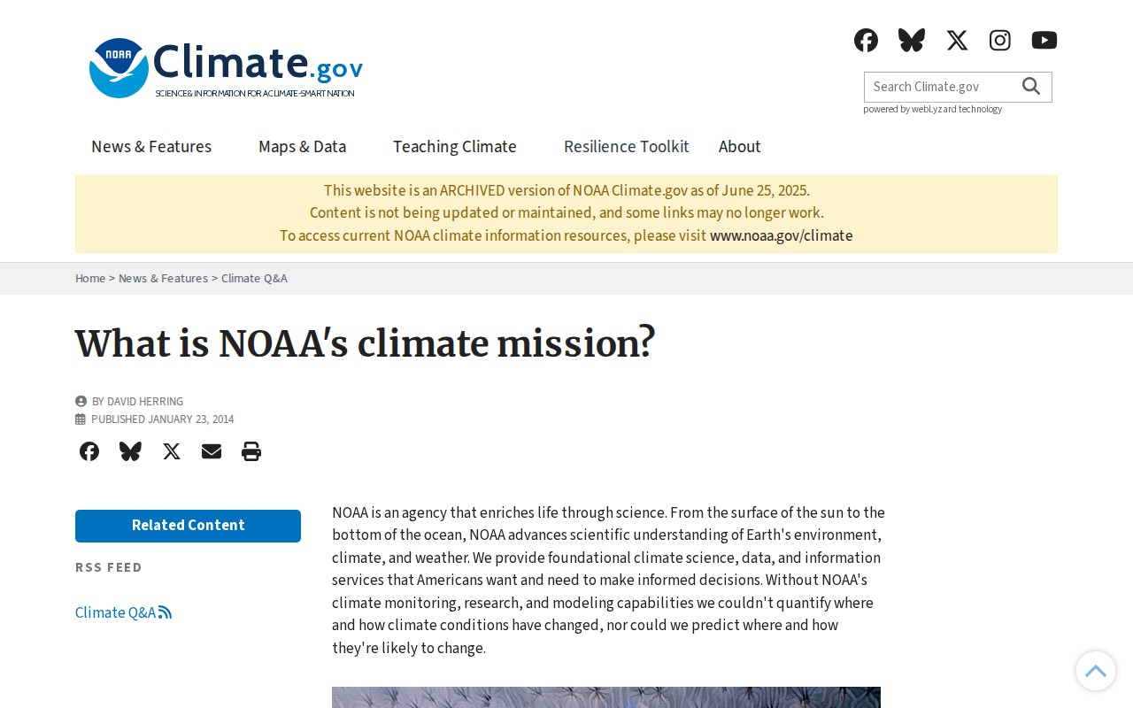The height and width of the screenshot is (708, 1133).
Task: Share article by email envelope icon
Action: point(212,451)
